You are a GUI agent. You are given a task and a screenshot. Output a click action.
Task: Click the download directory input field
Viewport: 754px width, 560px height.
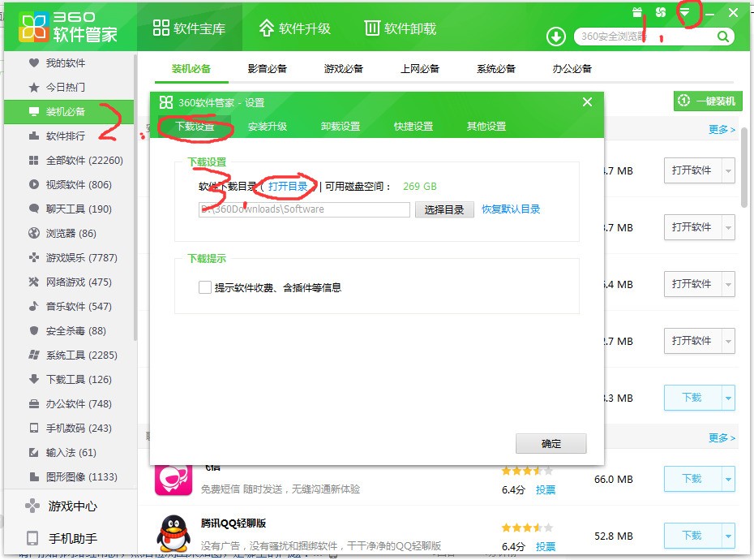click(304, 209)
